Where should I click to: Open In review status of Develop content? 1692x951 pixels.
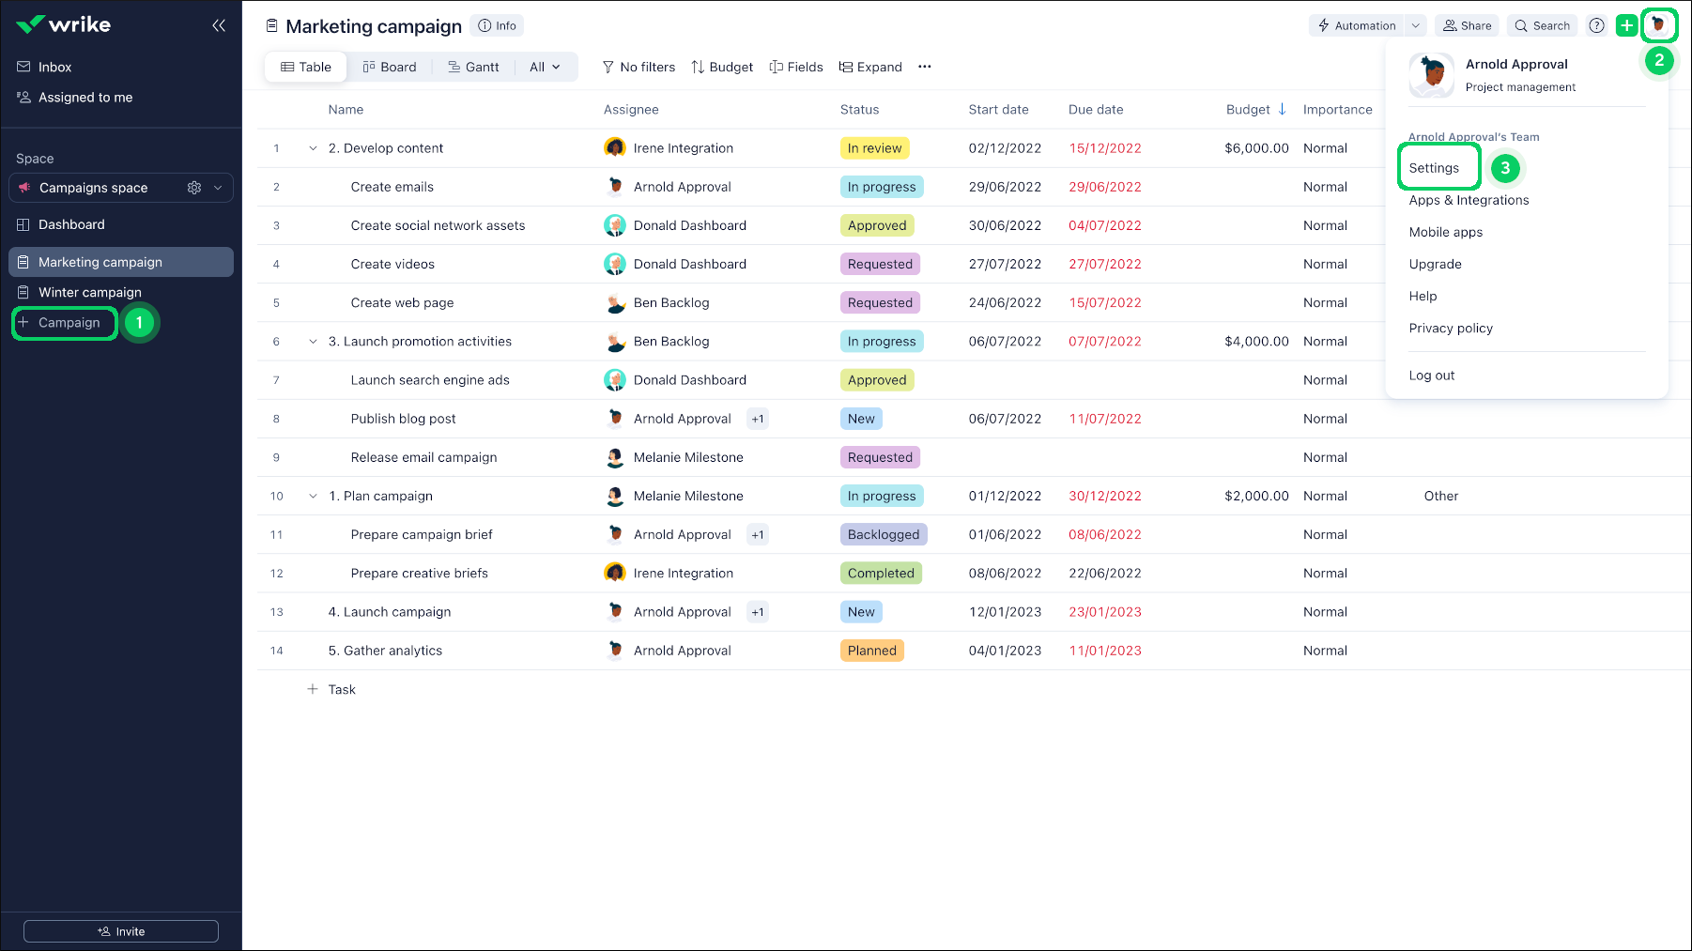click(874, 148)
